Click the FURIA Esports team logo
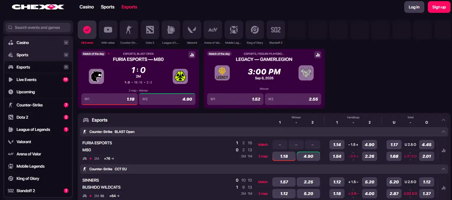452x200 pixels. pos(96,76)
